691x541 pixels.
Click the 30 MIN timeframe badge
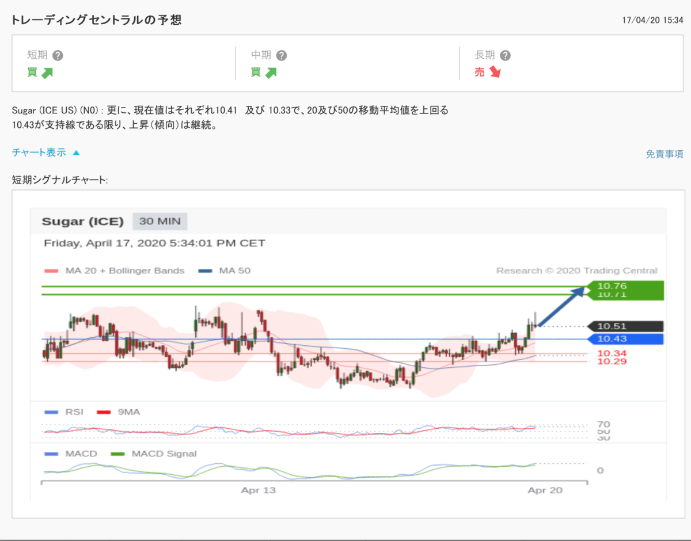pyautogui.click(x=160, y=222)
